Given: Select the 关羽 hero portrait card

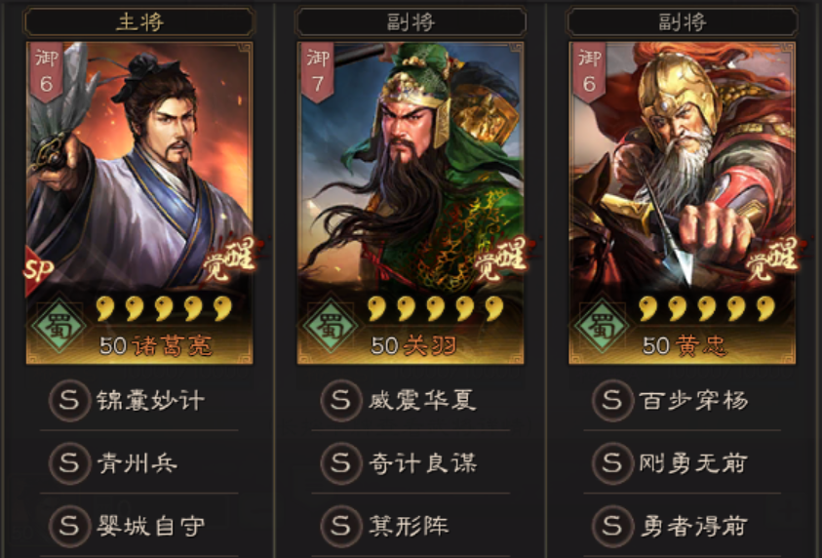Looking at the screenshot, I should 411,203.
